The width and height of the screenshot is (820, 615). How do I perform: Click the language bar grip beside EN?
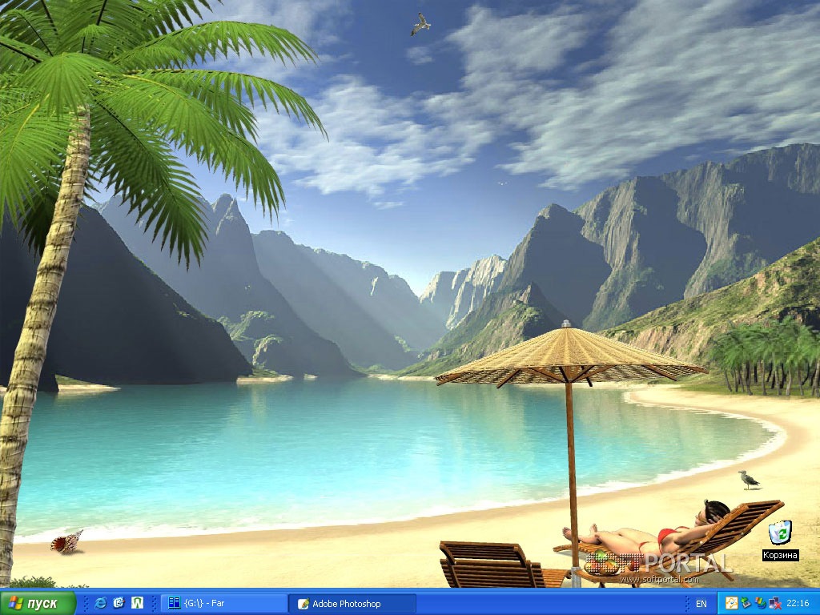tap(689, 603)
